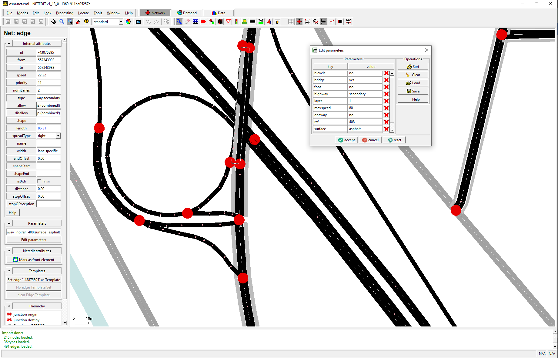Click the highlighted magnifier-with-cursor icon
Viewport: 558px width, 358px height.
tap(70, 22)
